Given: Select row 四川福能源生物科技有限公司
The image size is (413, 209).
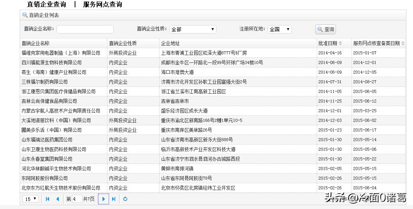Looking at the screenshot, I should (x=213, y=62).
